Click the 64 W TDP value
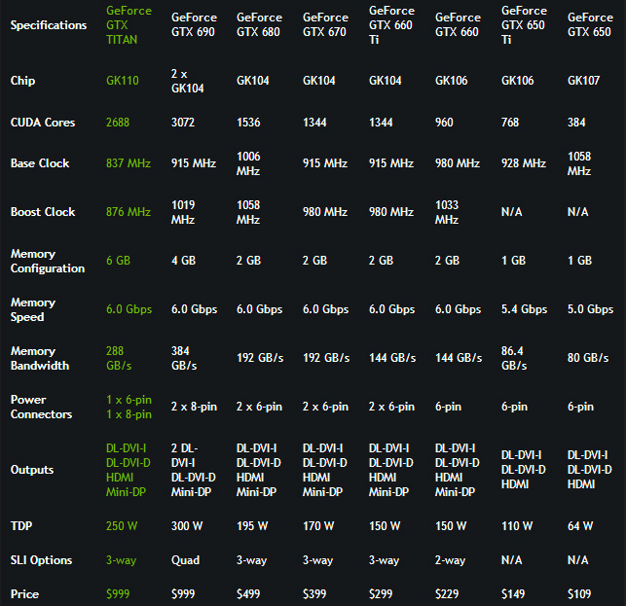The height and width of the screenshot is (606, 626). pos(580,526)
